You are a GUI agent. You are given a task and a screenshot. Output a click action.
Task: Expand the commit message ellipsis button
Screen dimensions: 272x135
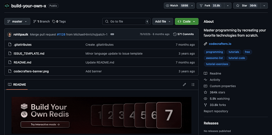coord(112,34)
